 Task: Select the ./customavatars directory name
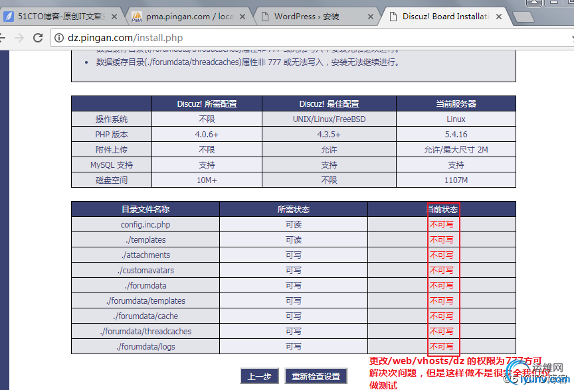(145, 271)
